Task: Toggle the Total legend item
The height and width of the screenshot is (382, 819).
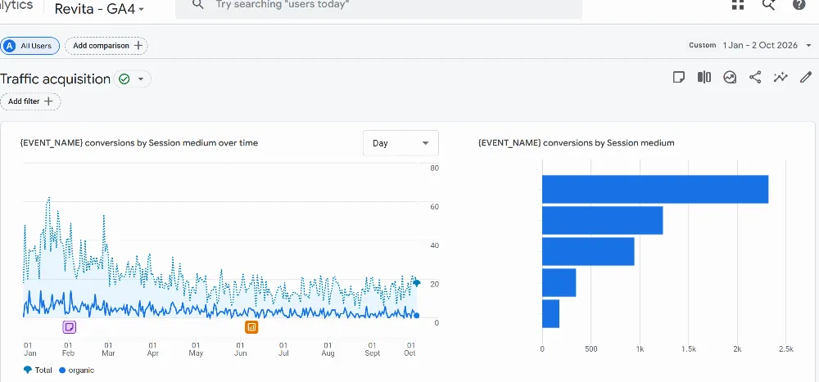Action: click(38, 370)
